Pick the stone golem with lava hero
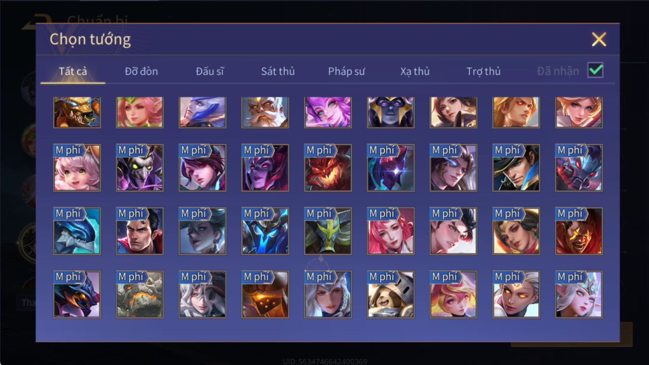 [140, 294]
